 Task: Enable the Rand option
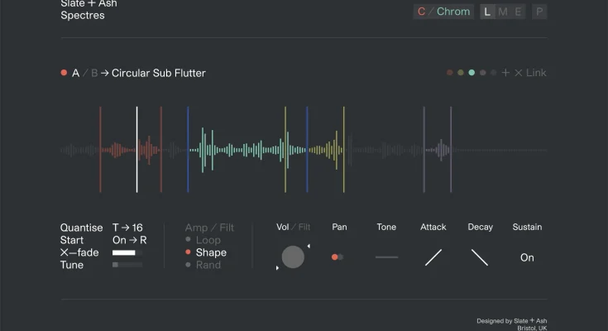point(208,265)
